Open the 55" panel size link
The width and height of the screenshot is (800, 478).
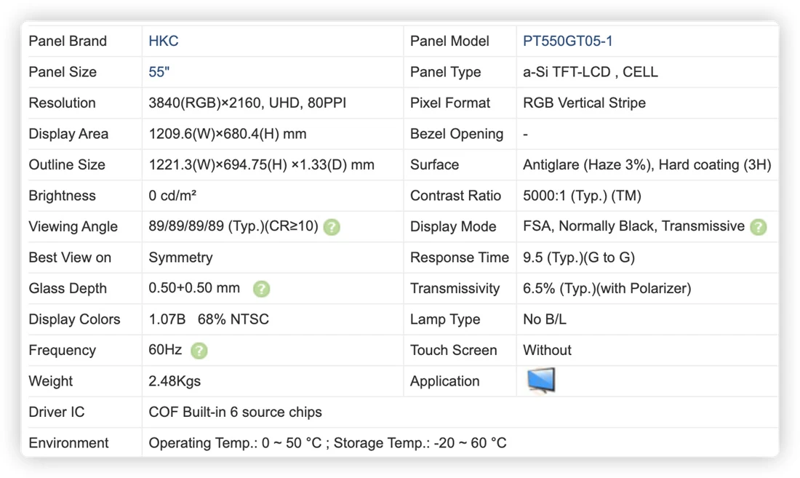(x=159, y=72)
